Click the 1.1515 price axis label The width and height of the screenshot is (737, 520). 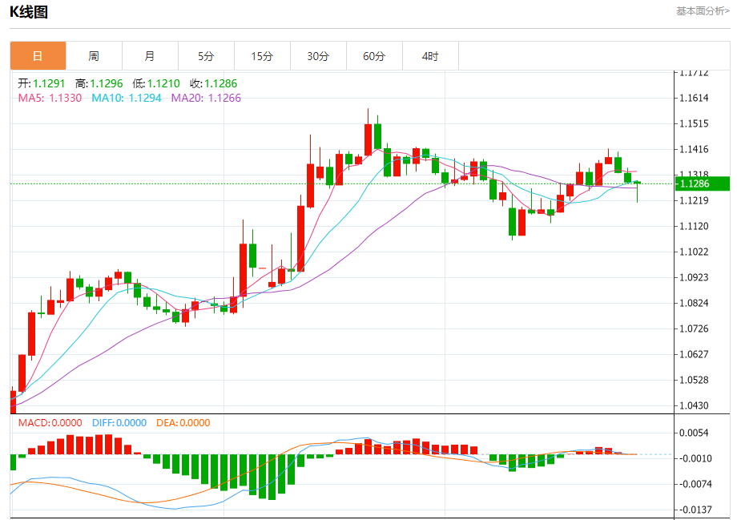point(694,123)
